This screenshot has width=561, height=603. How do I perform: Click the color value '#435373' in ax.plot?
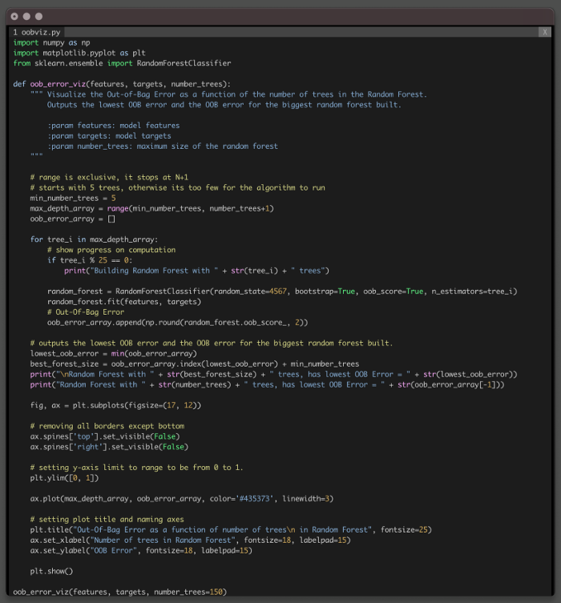point(254,499)
